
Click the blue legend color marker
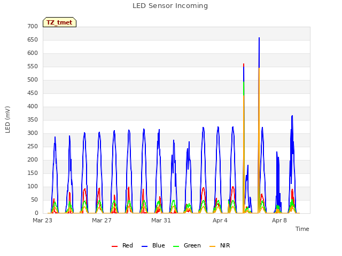tap(145, 246)
